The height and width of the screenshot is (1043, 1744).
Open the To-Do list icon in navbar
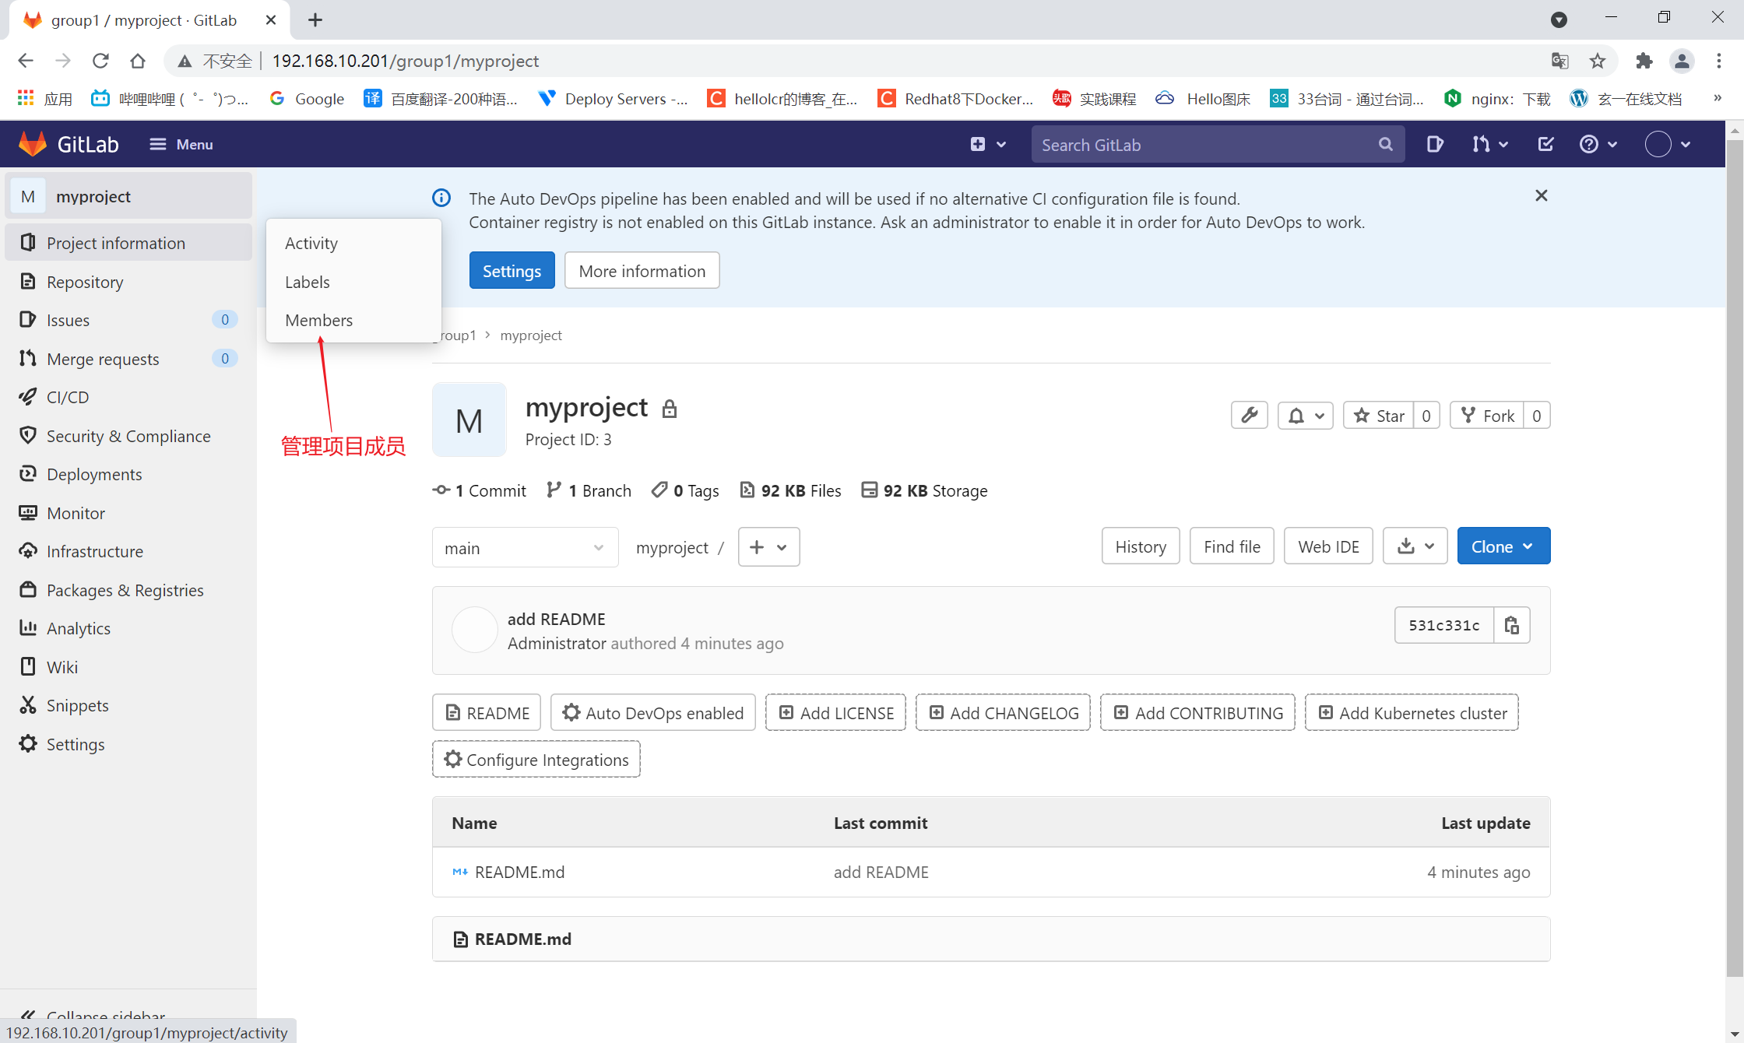click(x=1545, y=144)
